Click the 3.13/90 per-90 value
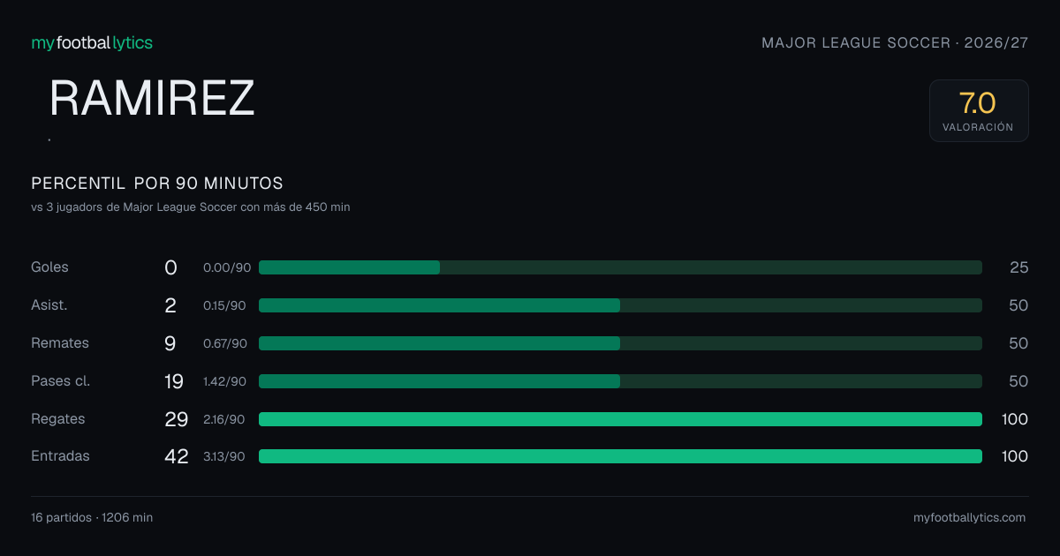Viewport: 1060px width, 556px height. pos(224,457)
